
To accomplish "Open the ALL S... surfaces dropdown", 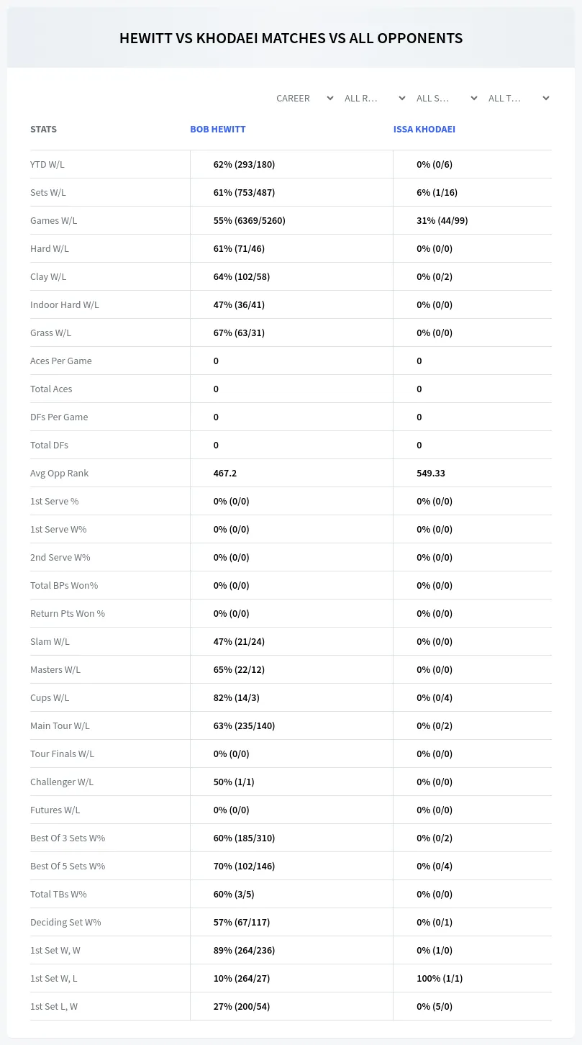I will 447,98.
